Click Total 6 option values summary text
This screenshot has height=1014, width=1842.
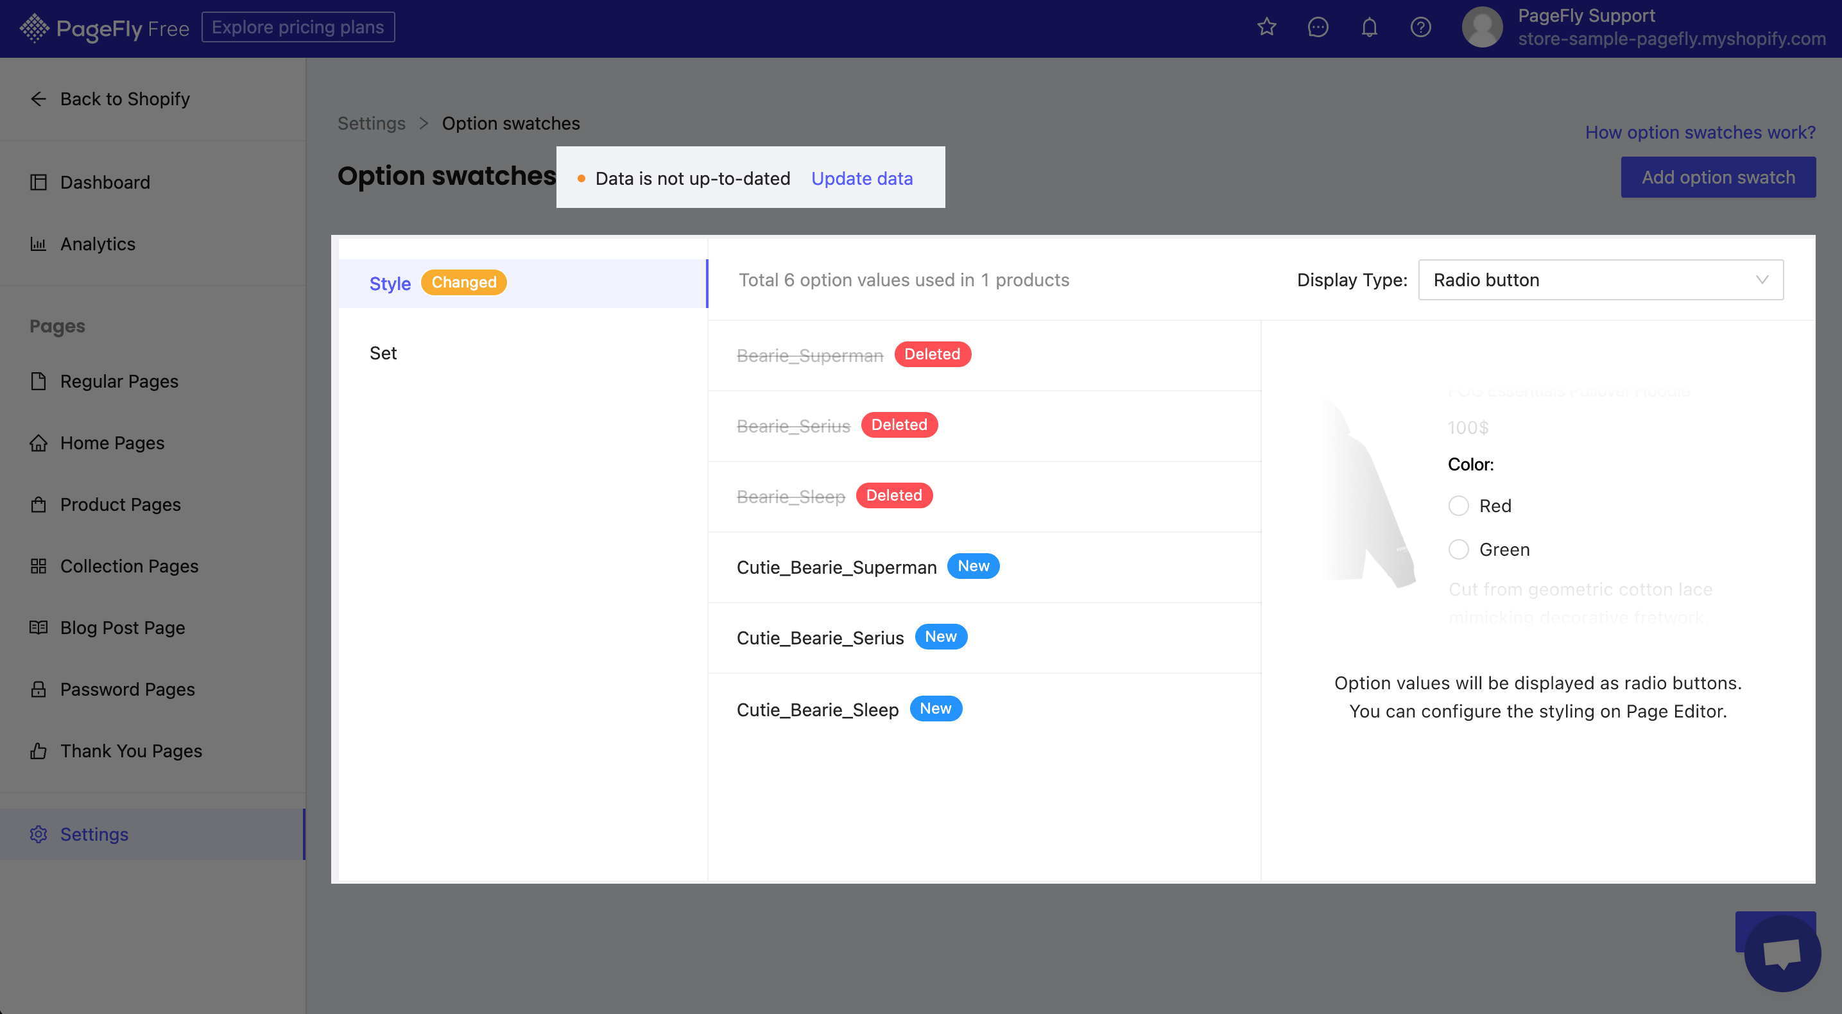pyautogui.click(x=904, y=280)
